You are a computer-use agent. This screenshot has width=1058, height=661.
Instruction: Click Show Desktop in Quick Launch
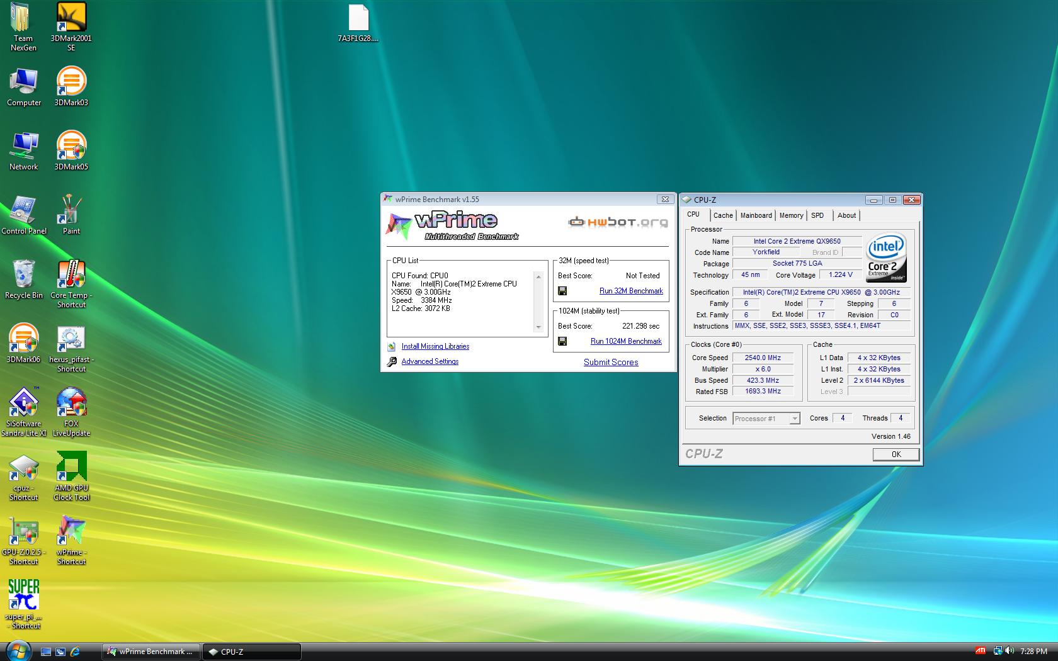[46, 652]
